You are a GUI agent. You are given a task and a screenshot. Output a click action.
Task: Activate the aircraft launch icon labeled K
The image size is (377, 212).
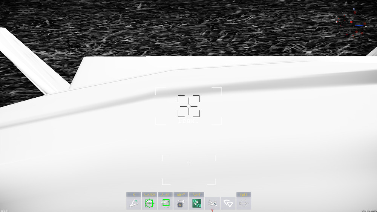click(134, 203)
